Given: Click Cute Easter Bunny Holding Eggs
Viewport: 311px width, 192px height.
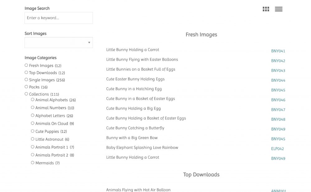Looking at the screenshot, I should click(x=136, y=79).
